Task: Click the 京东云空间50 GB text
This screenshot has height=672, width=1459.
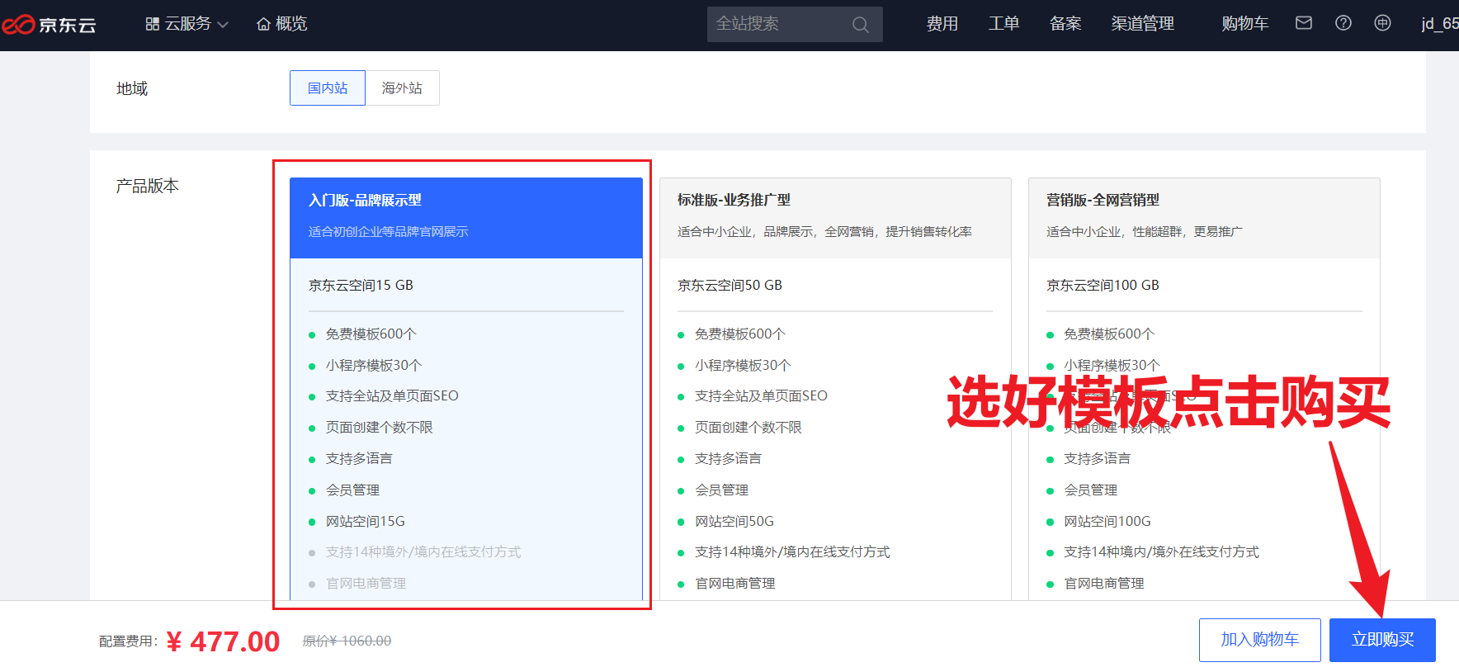Action: pos(729,286)
